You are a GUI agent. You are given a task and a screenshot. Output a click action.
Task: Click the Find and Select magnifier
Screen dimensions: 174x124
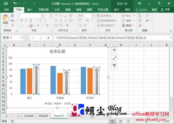147,21
